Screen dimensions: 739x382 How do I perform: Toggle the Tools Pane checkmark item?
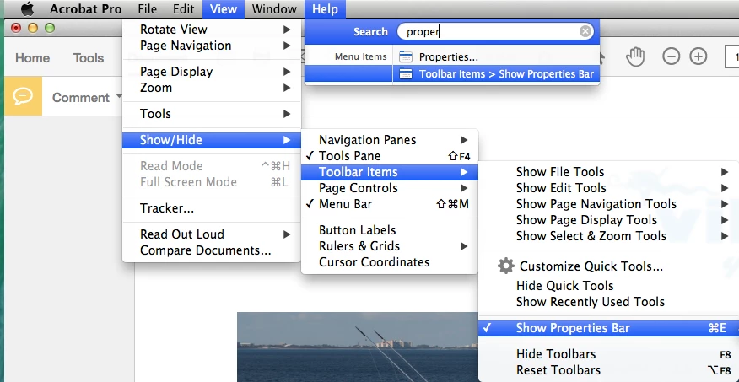[x=390, y=156]
